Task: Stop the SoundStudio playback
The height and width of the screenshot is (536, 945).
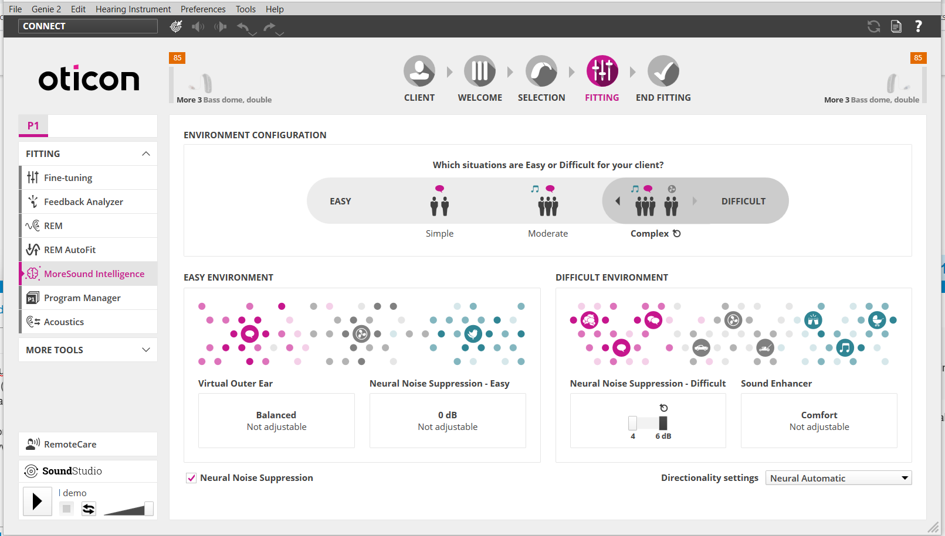Action: (67, 508)
